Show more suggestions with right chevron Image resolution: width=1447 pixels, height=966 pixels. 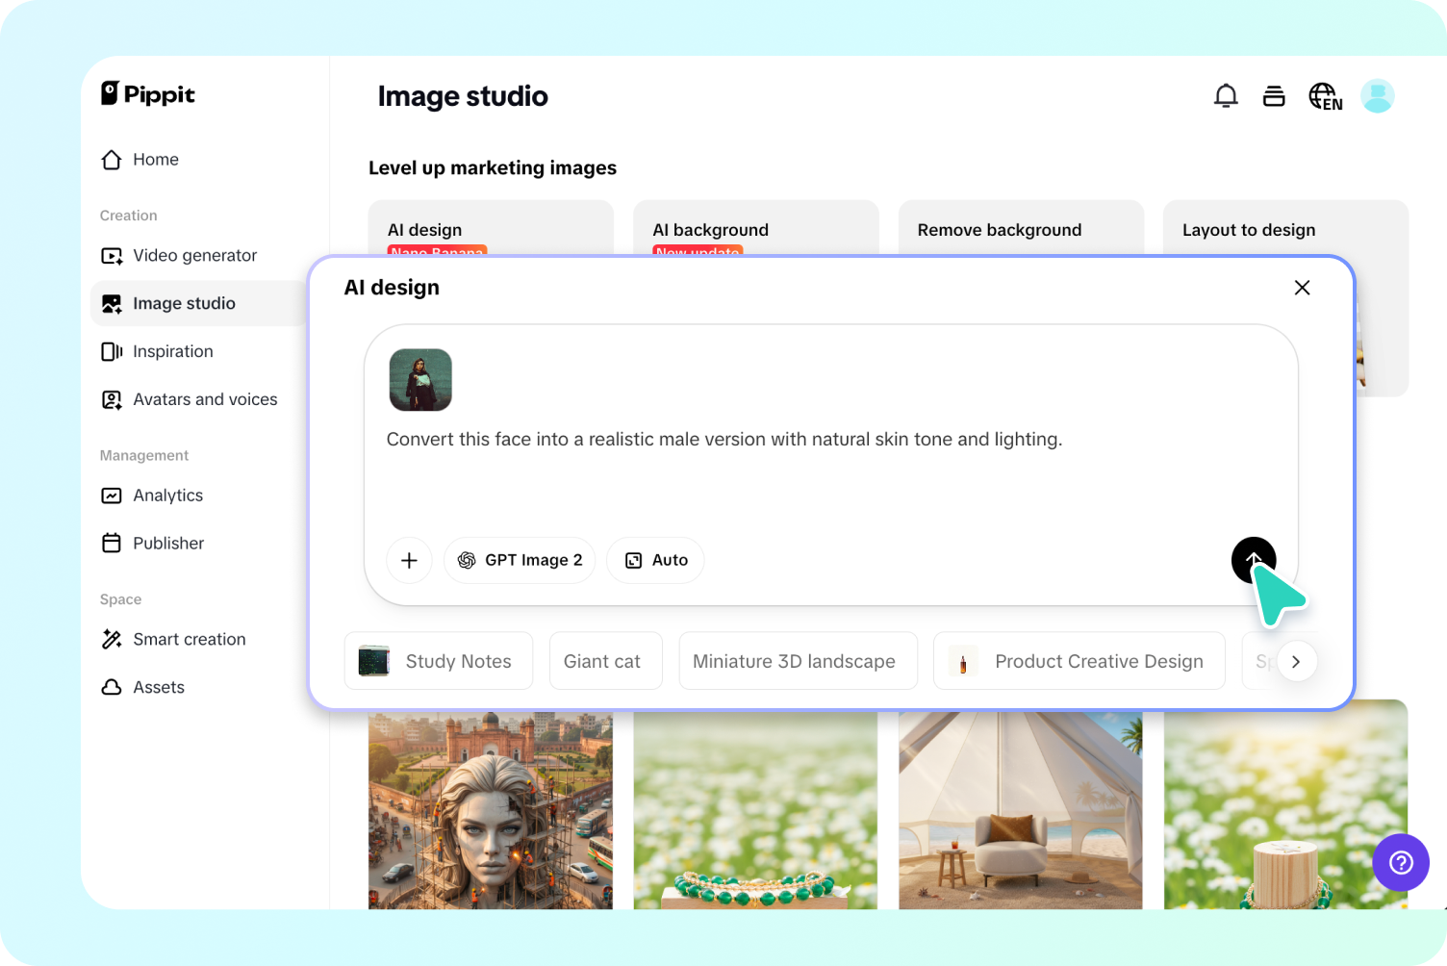pos(1297,661)
